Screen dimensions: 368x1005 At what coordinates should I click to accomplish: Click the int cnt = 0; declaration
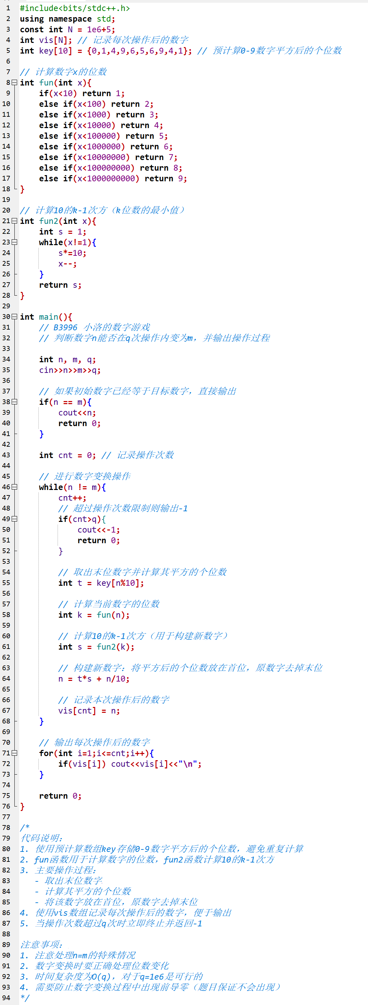coord(68,455)
